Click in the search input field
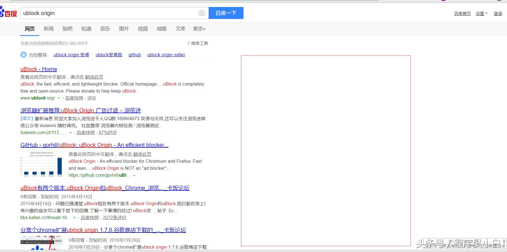This screenshot has height=252, width=507. point(109,13)
